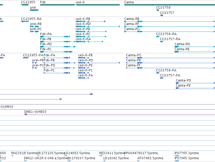Click the DMG2-chr2R.6.048.a.5prime label
The width and height of the screenshot is (215, 162).
46,158
